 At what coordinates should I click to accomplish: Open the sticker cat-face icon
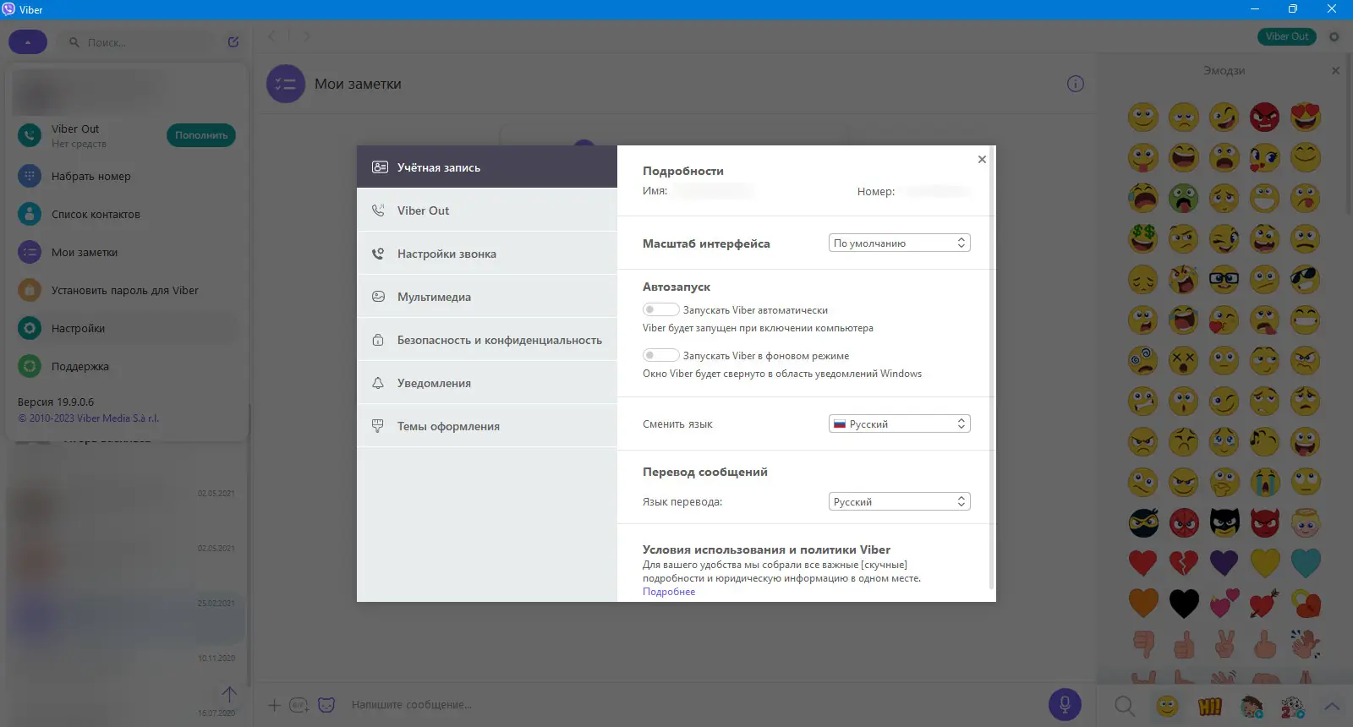(x=326, y=704)
